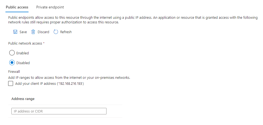
Task: Open the Private endpoint tab
Action: tap(50, 7)
